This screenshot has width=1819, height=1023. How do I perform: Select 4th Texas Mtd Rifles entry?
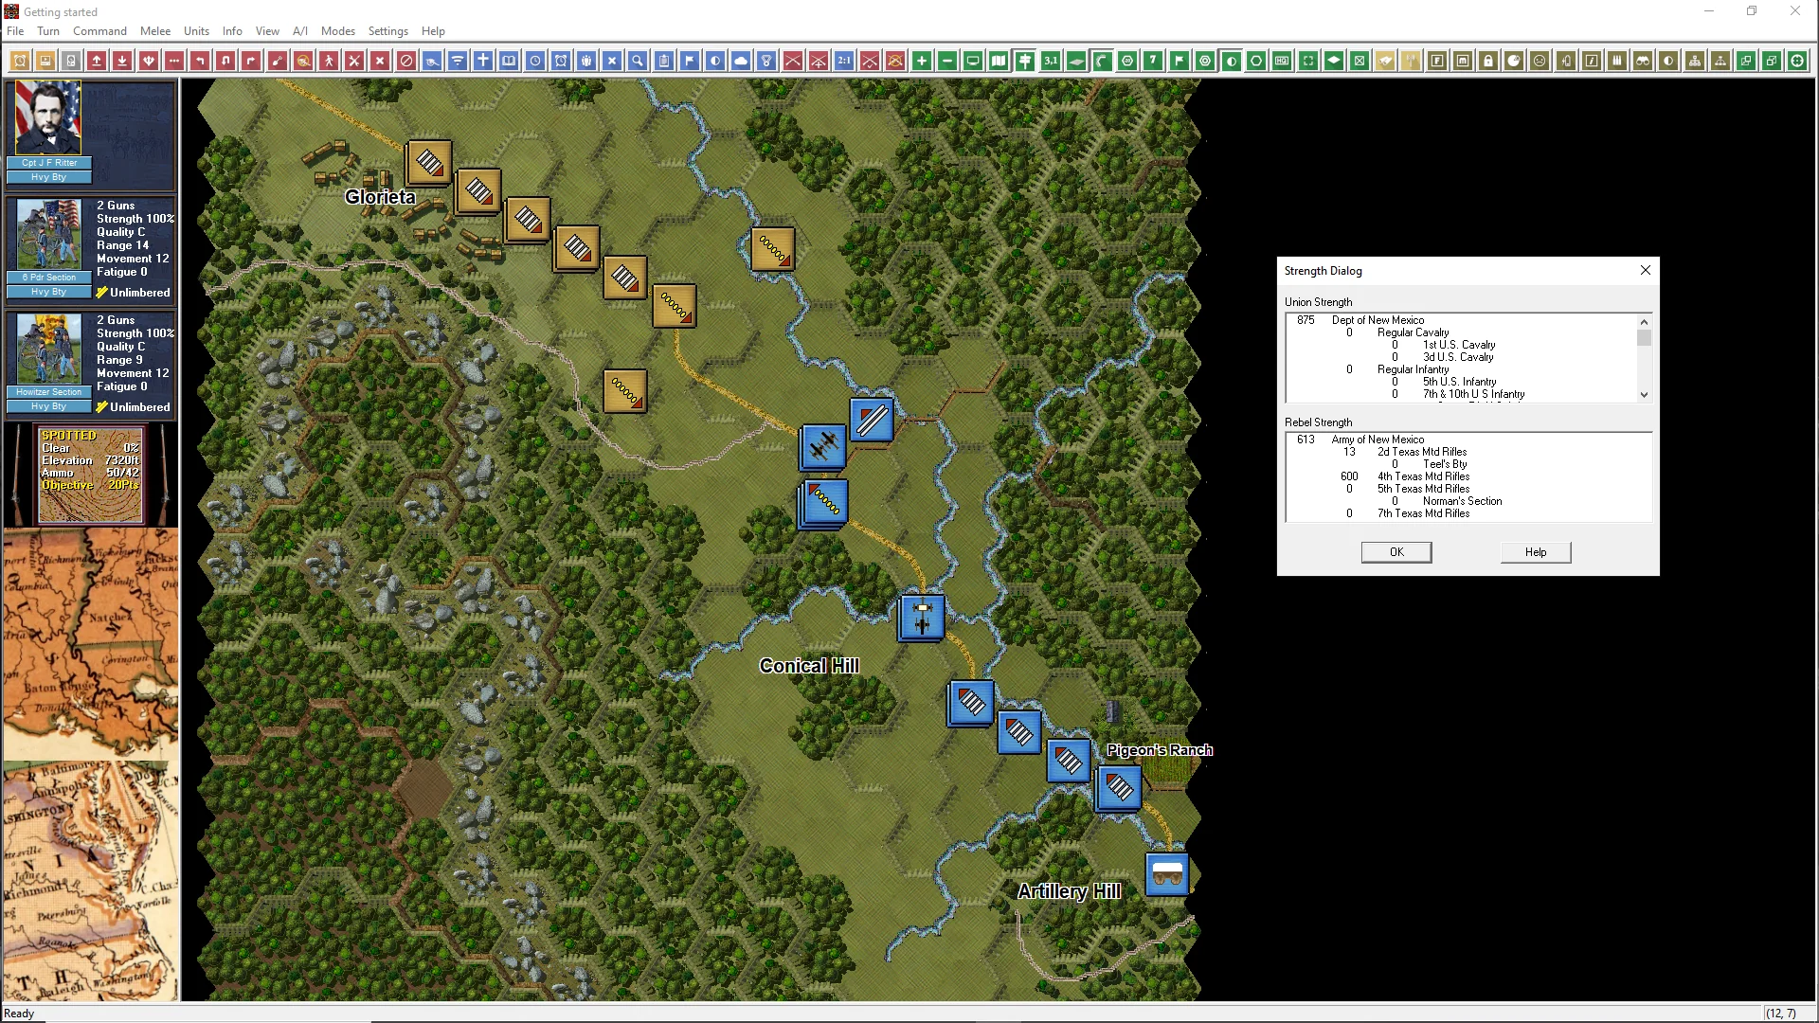point(1423,476)
